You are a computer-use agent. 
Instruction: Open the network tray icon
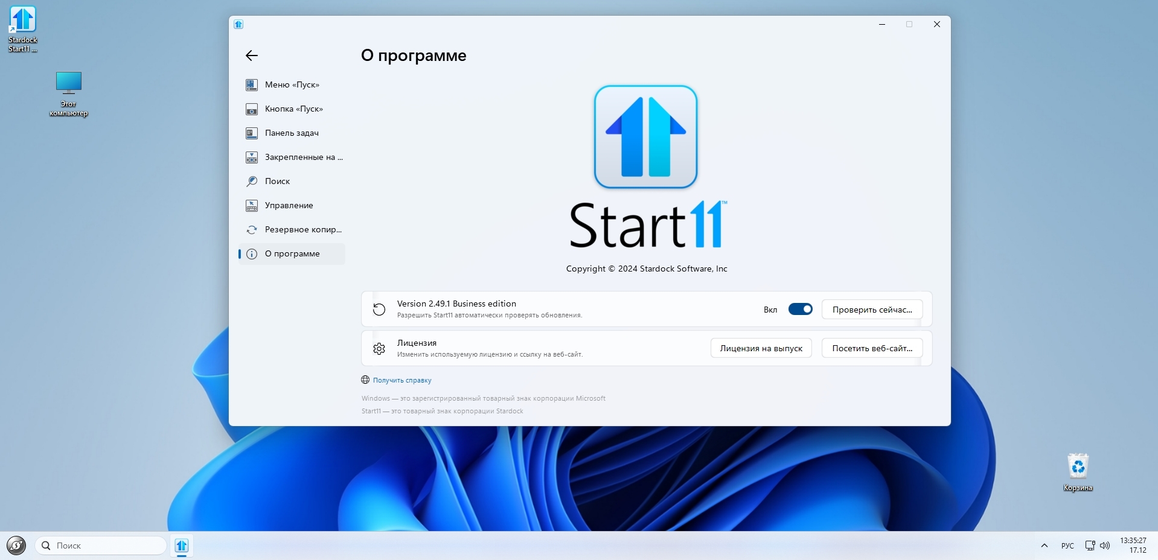pos(1090,546)
